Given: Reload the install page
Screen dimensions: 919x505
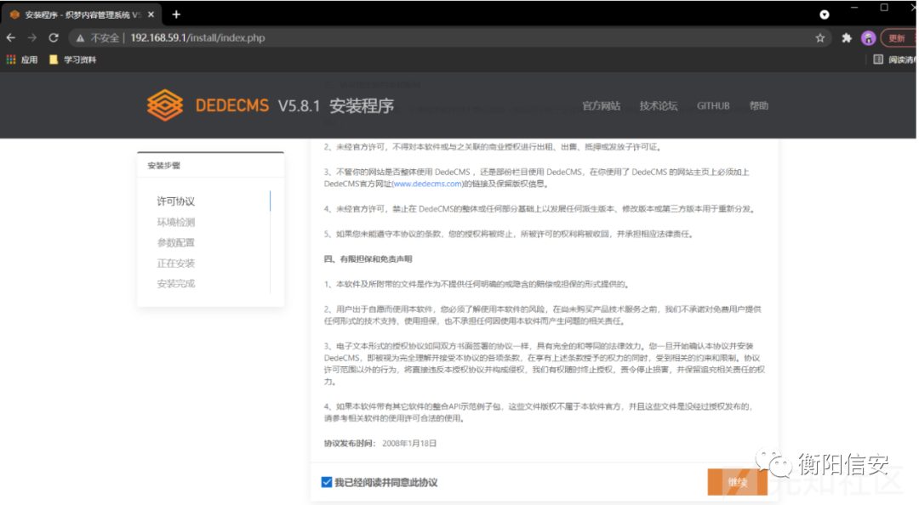Looking at the screenshot, I should 54,38.
